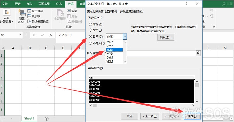Screen dimensions: 234x122
Task: Click the YMD preview column header
Action: pos(142,78)
